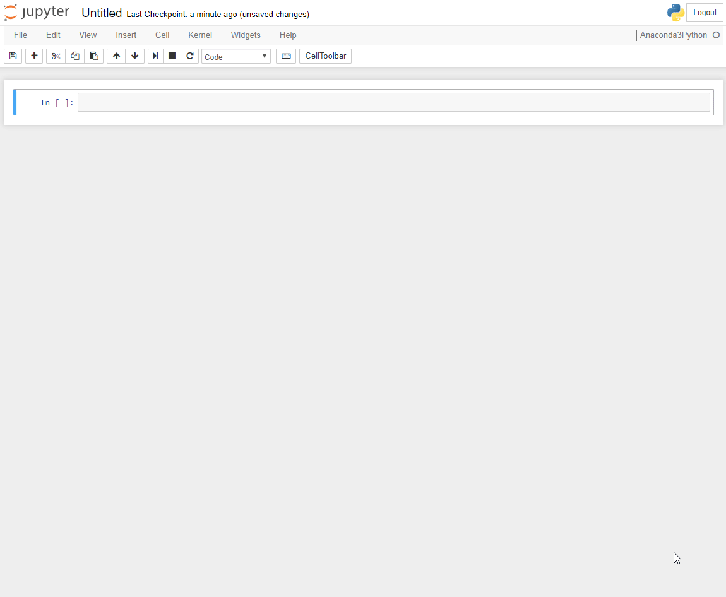Viewport: 726px width, 597px height.
Task: Copy selected cells icon
Action: tap(74, 56)
